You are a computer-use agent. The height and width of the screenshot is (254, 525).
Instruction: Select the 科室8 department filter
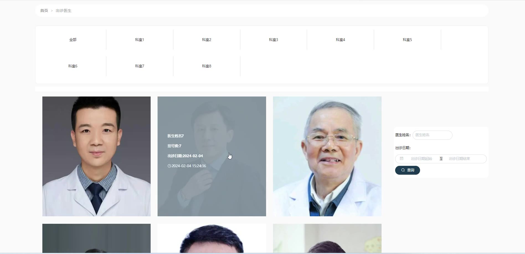207,66
